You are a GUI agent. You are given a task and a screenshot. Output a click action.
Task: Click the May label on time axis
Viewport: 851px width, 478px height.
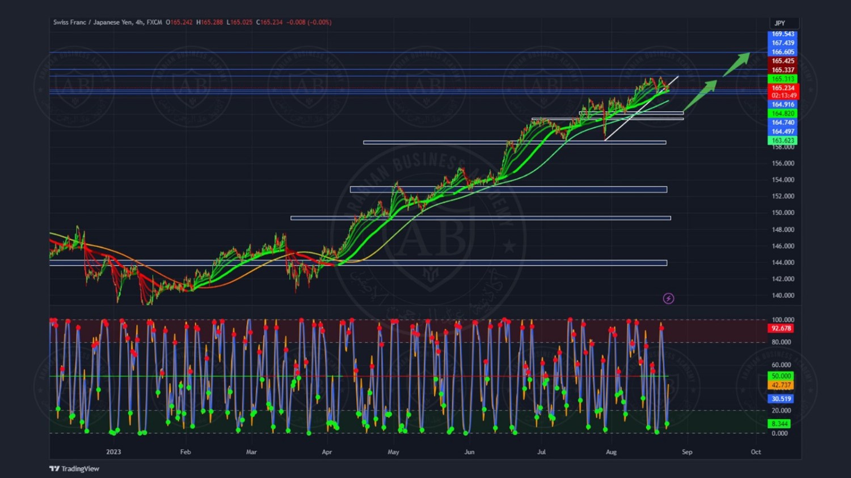pyautogui.click(x=393, y=452)
